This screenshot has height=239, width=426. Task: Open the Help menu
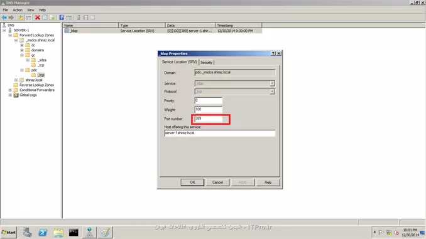[42, 10]
